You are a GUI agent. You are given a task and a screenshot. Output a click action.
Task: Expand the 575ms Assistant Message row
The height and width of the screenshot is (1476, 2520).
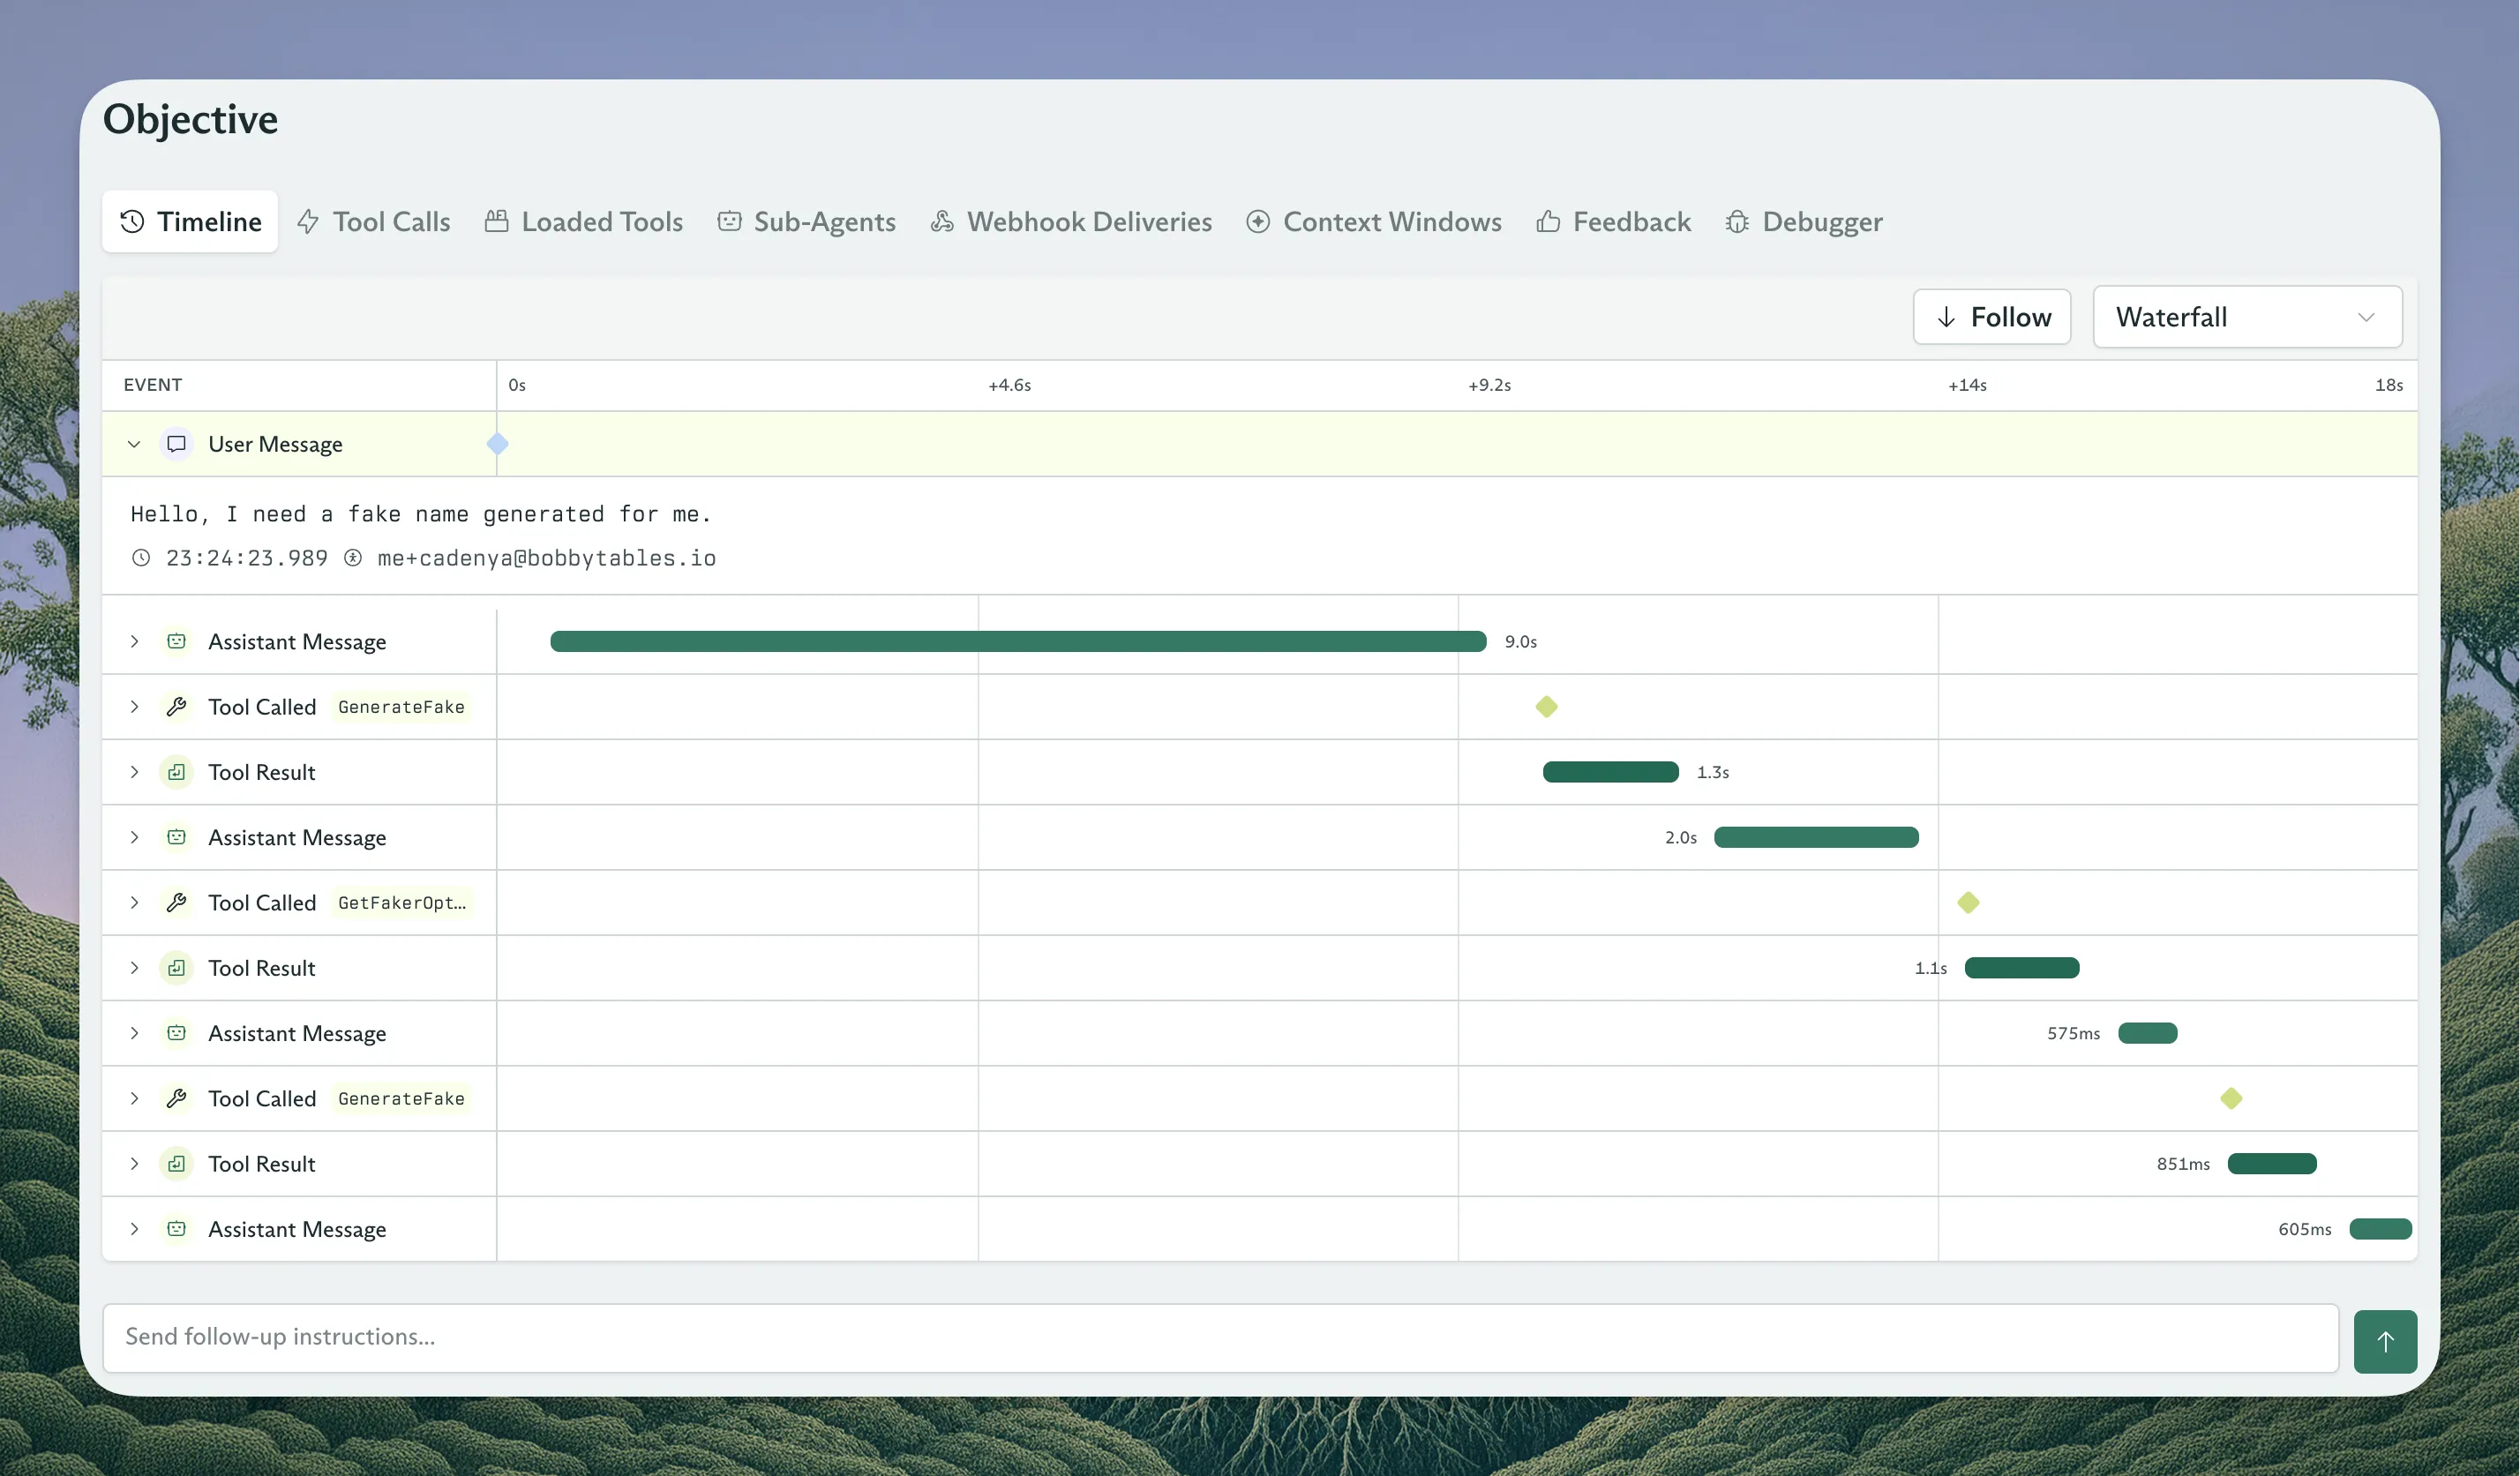[x=134, y=1033]
